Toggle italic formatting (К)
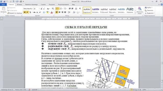Viewport: 163px width, 91px height. (28, 12)
